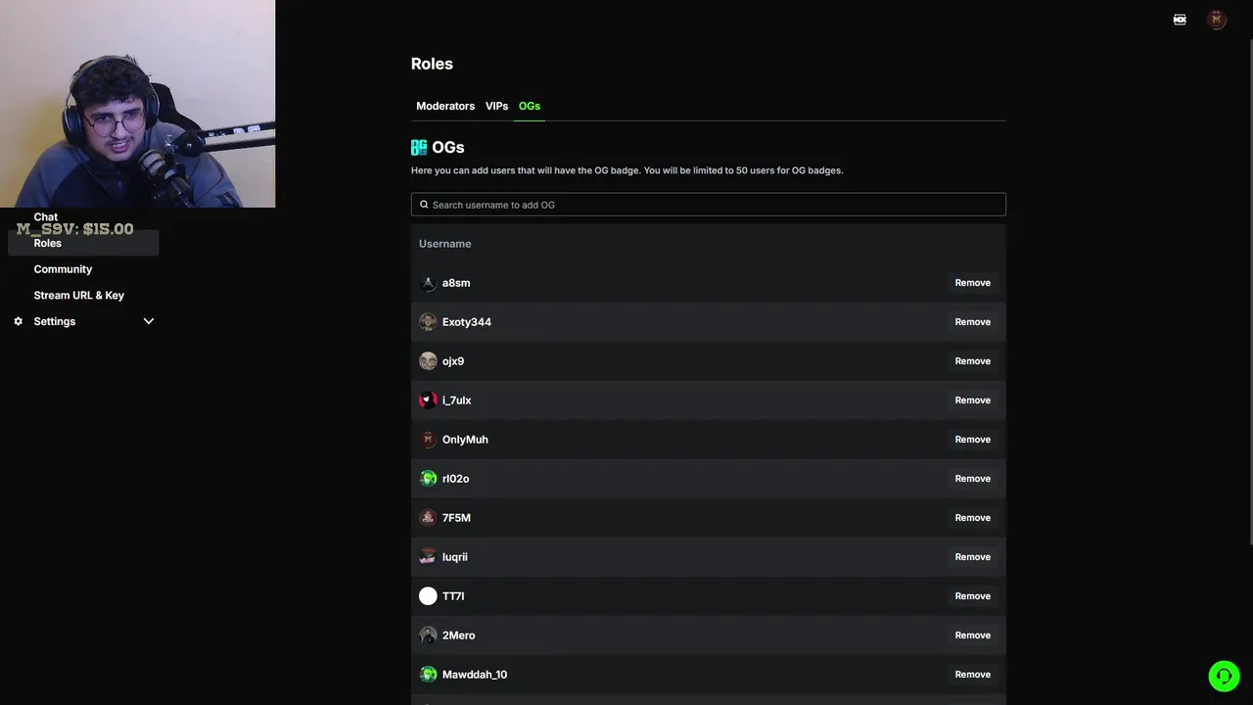1253x705 pixels.
Task: Remove OnlyMuh from OGs list
Action: 972,440
